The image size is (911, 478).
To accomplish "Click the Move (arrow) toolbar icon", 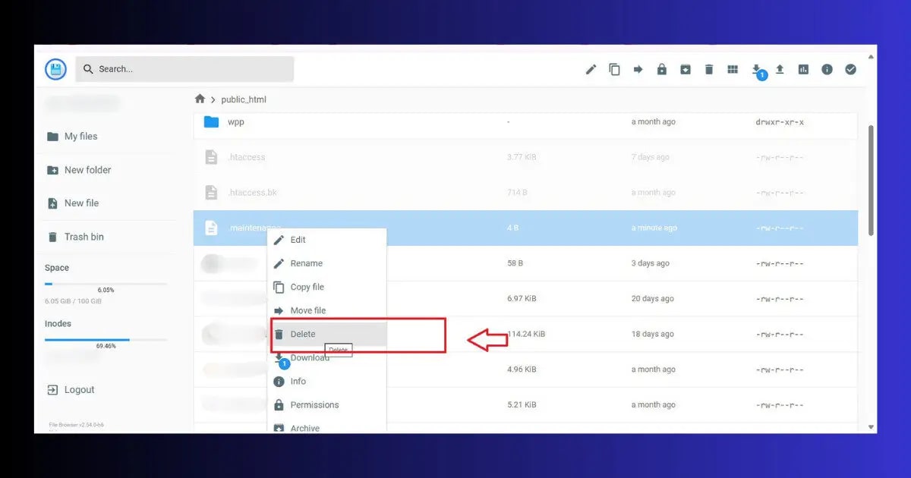I will (637, 69).
